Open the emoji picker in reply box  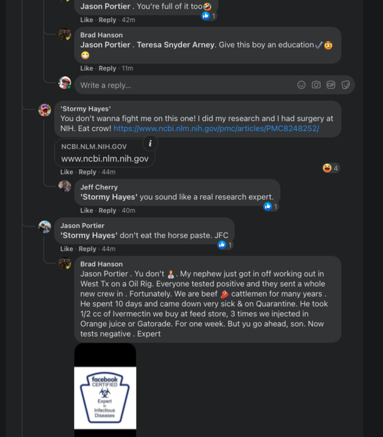coord(301,85)
